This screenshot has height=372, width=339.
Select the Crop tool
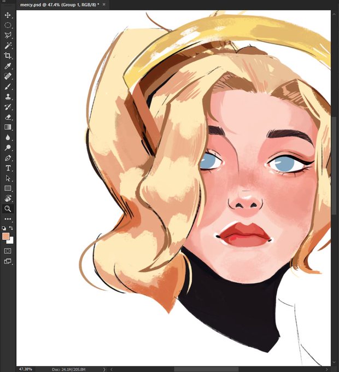8,56
